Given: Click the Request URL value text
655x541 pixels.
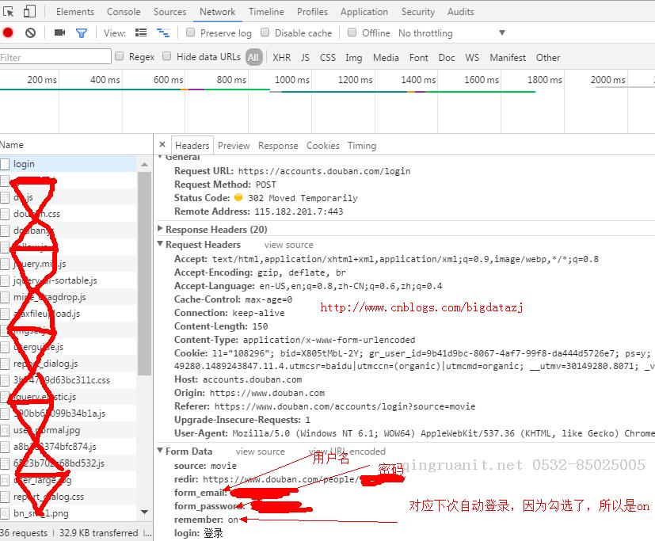Looking at the screenshot, I should pyautogui.click(x=324, y=171).
